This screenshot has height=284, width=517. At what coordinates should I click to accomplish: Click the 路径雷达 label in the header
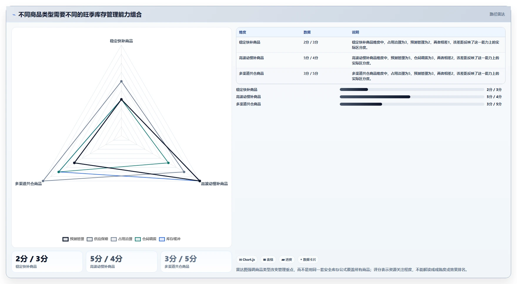click(x=497, y=14)
